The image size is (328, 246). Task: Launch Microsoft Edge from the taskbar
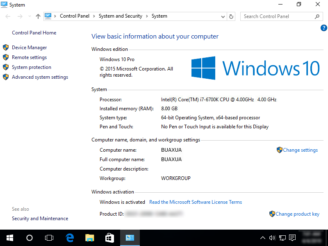coord(70,238)
